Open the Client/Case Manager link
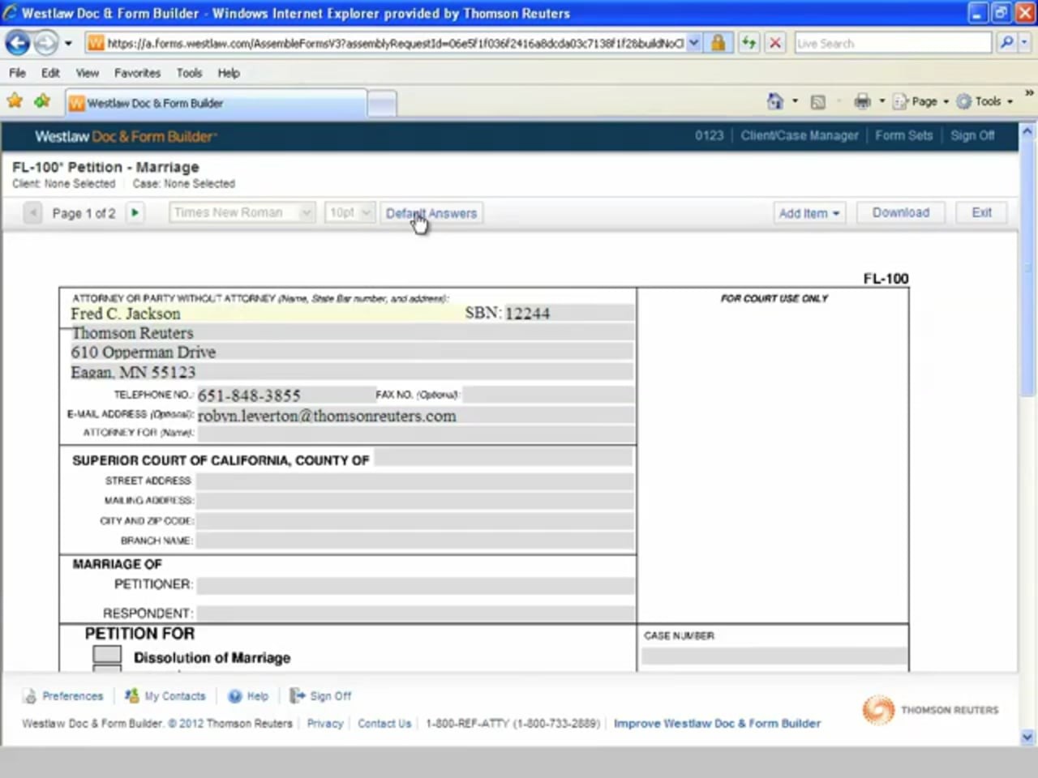The height and width of the screenshot is (778, 1038). (799, 136)
